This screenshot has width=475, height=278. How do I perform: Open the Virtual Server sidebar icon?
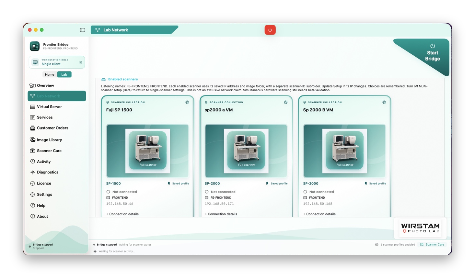point(32,107)
